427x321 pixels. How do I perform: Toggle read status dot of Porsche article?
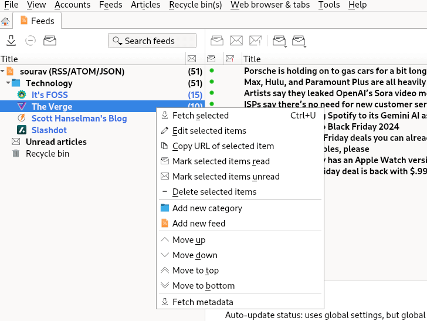(x=212, y=71)
